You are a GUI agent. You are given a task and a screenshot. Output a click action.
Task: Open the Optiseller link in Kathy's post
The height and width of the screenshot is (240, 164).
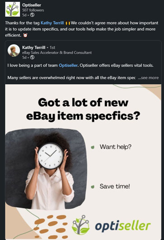click(x=68, y=65)
